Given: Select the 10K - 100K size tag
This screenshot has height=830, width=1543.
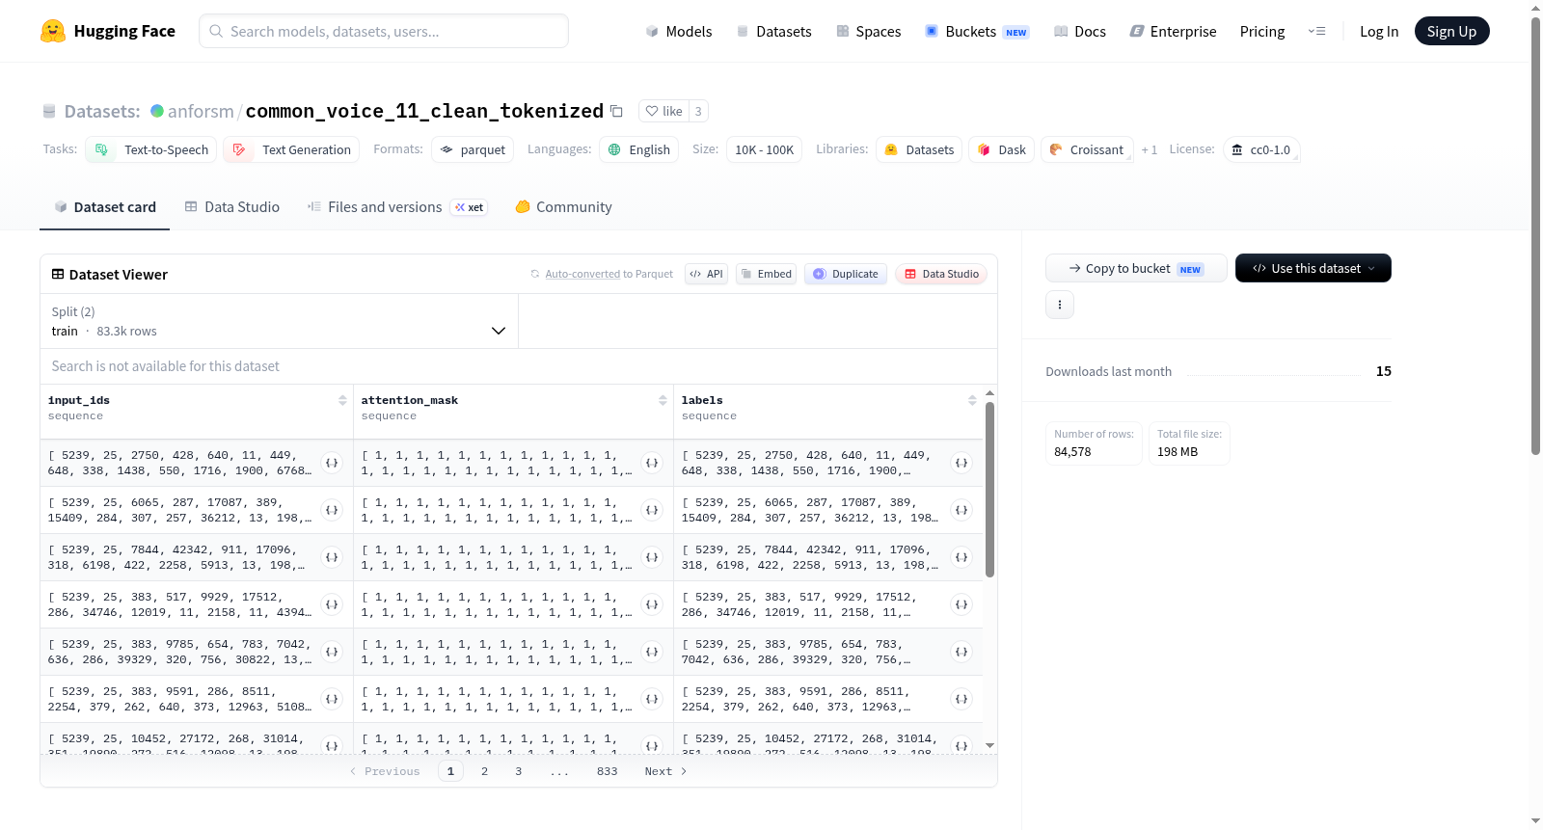Looking at the screenshot, I should (764, 149).
